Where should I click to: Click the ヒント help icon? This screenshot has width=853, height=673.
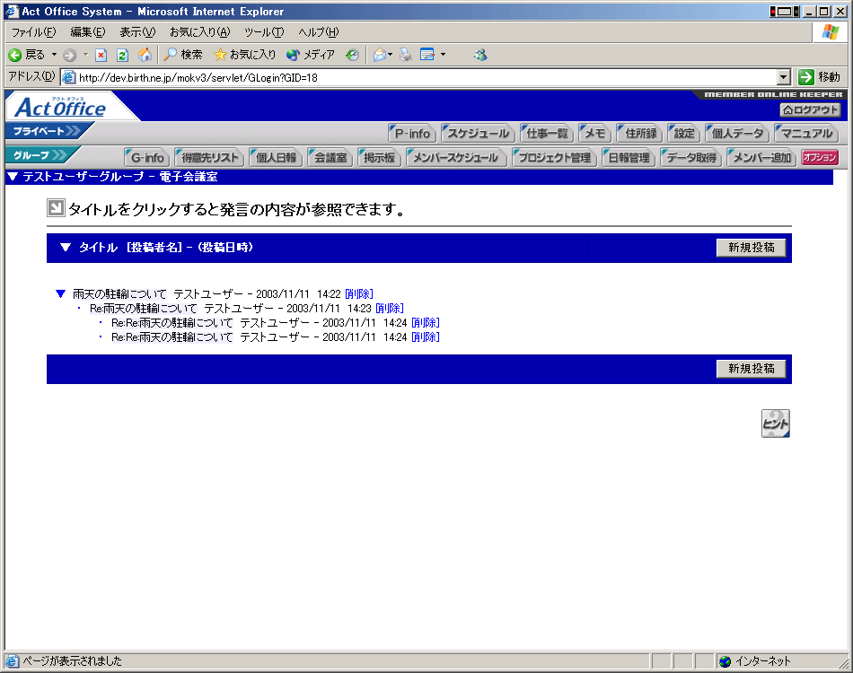[x=775, y=424]
